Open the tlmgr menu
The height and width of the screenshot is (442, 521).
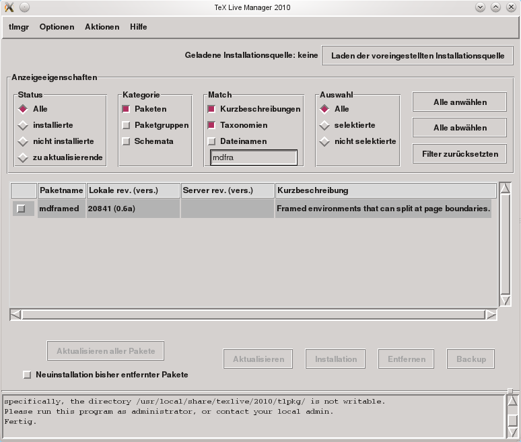(19, 27)
